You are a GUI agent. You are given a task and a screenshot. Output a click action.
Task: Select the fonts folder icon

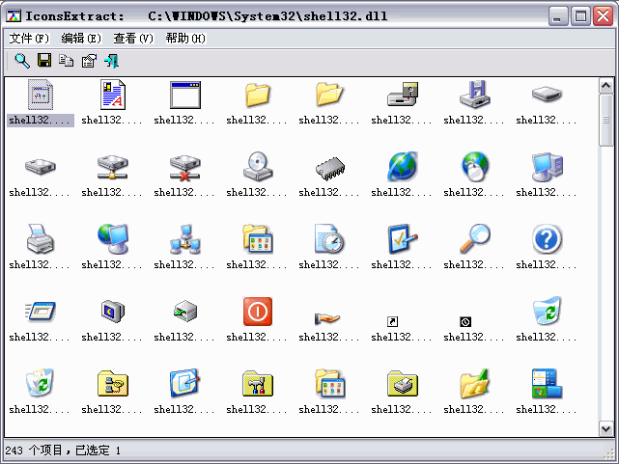pyautogui.click(x=474, y=384)
